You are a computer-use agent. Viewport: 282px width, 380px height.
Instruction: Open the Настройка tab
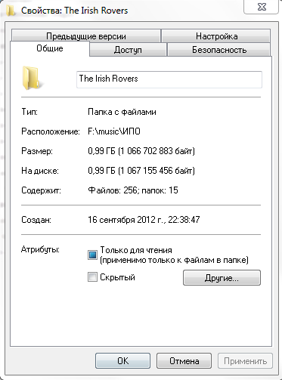point(216,36)
